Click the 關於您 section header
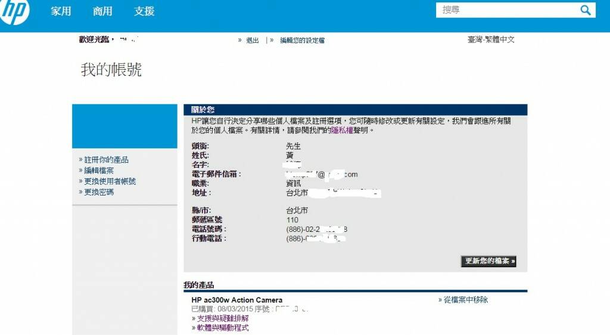The width and height of the screenshot is (610, 335). tap(203, 110)
